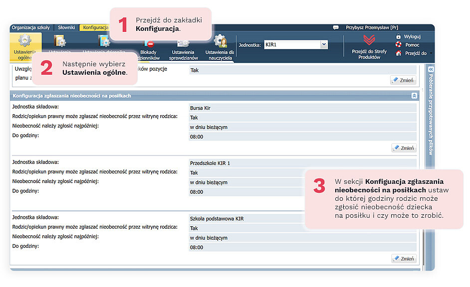Screen dimensions: 470x287
Task: Expand the Jednostka KIR1 dropdown
Action: pos(324,44)
